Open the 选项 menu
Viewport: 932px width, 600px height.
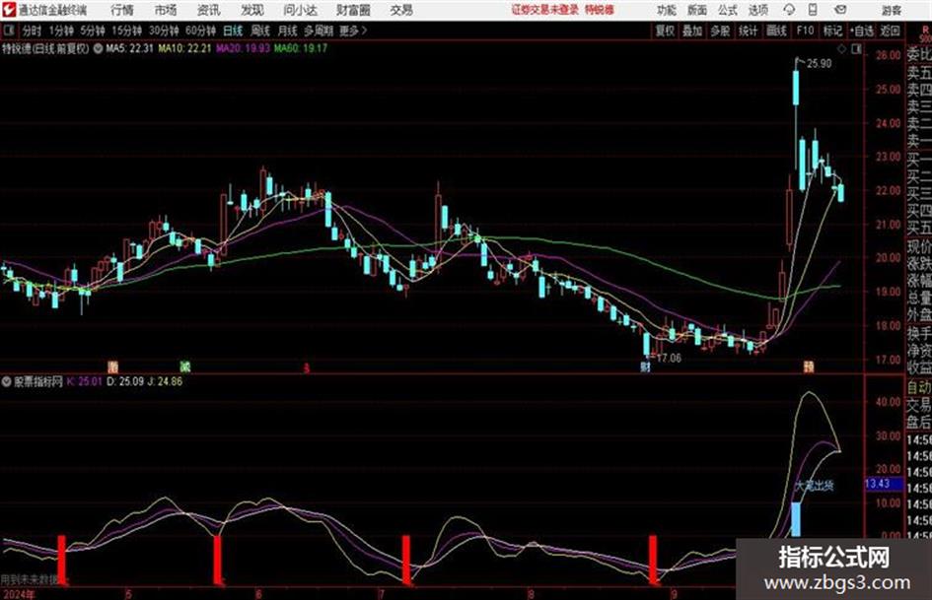(758, 10)
